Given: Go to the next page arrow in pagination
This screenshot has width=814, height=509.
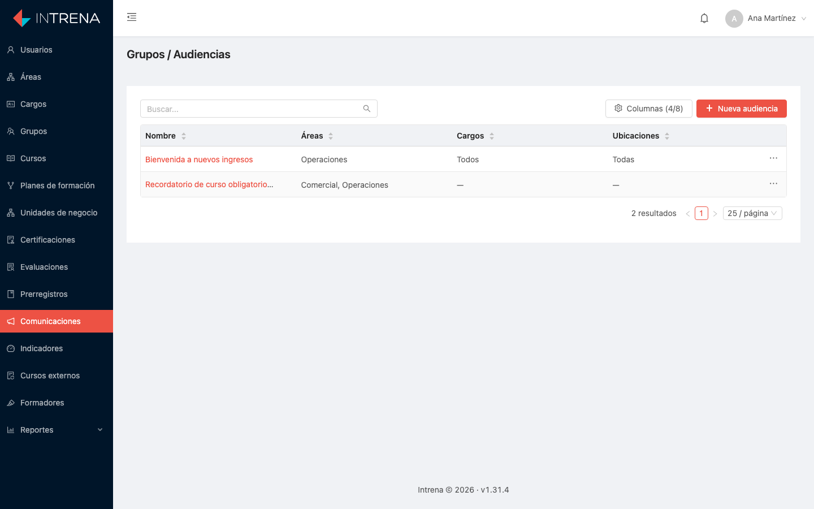Looking at the screenshot, I should tap(715, 213).
